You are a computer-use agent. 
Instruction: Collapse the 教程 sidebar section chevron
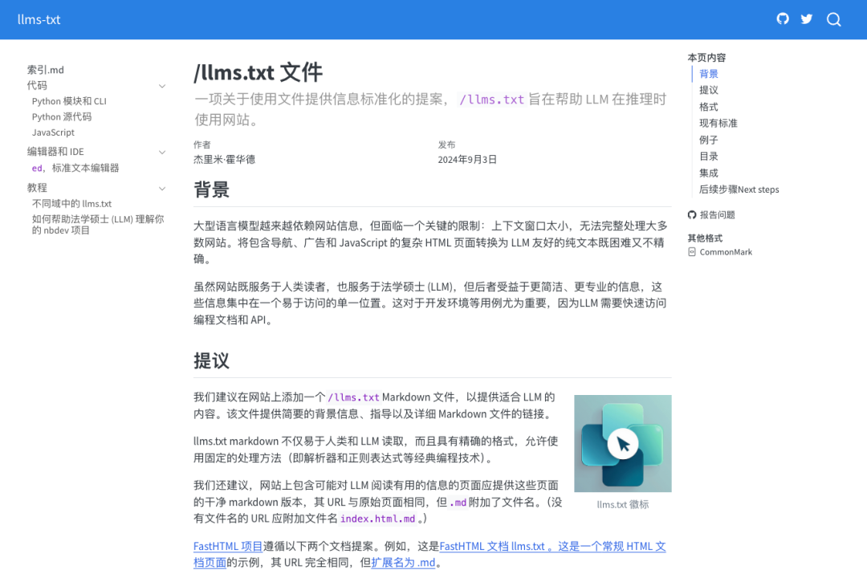(x=162, y=189)
